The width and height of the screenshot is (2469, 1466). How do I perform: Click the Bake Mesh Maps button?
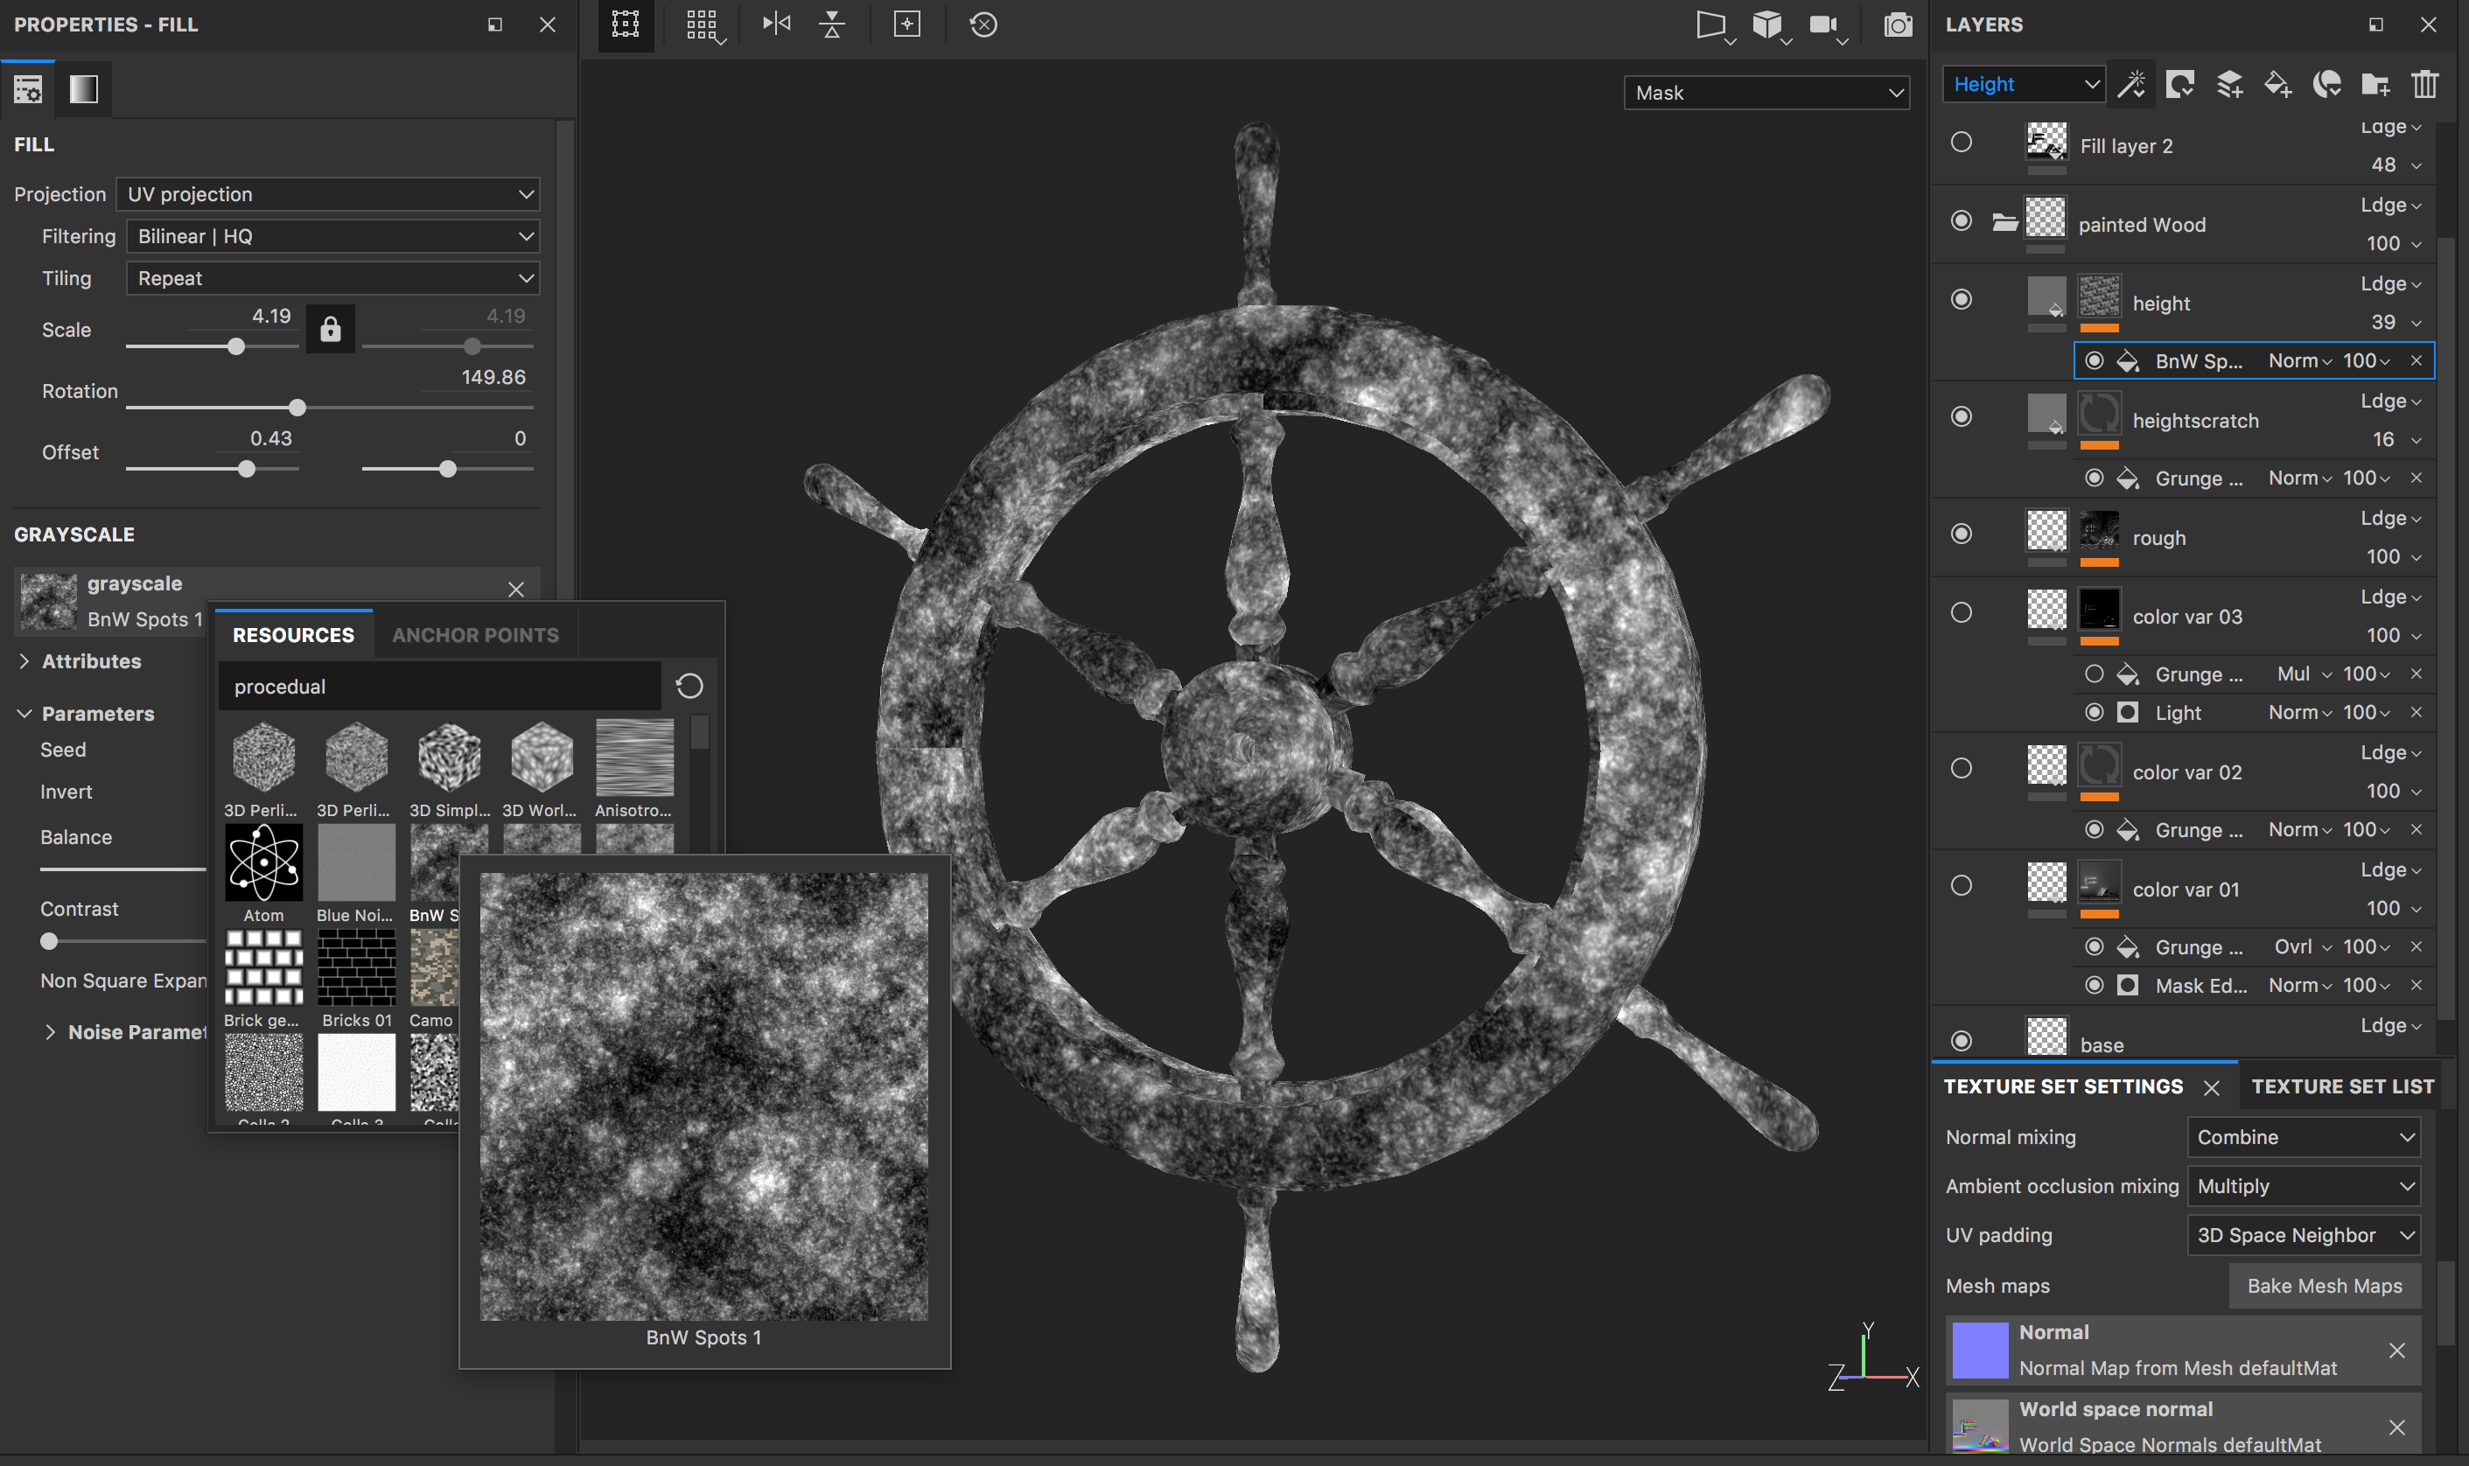coord(2325,1285)
